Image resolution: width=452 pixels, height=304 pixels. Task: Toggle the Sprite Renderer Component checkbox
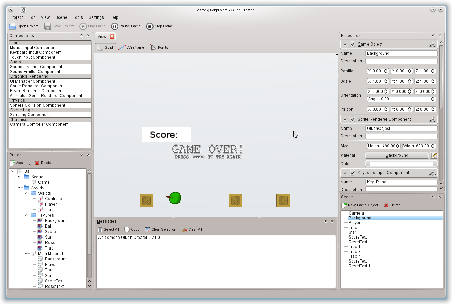click(352, 119)
